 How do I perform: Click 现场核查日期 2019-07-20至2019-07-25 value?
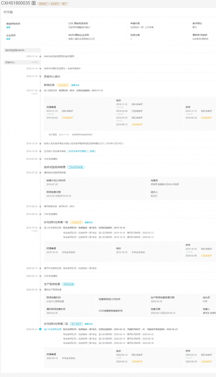pos(59,196)
